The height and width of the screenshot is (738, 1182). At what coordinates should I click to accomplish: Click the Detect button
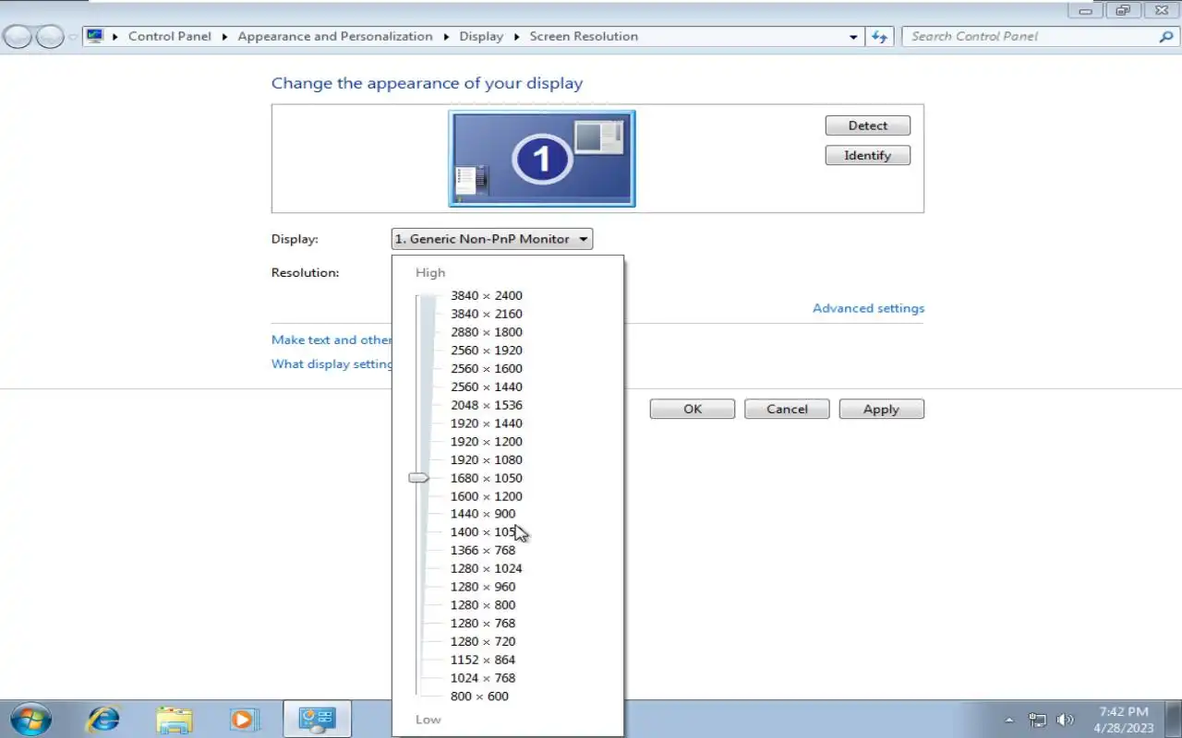tap(868, 125)
